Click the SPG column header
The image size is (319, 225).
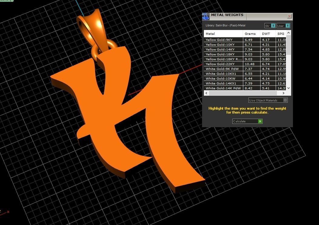[x=281, y=34]
